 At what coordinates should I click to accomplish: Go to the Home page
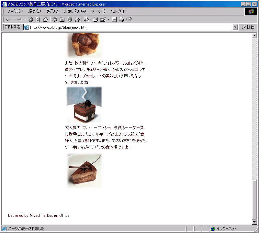click(45, 19)
